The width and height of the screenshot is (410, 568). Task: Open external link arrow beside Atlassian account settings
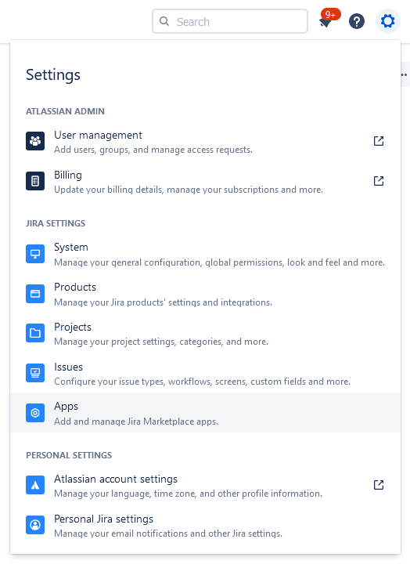pyautogui.click(x=379, y=485)
